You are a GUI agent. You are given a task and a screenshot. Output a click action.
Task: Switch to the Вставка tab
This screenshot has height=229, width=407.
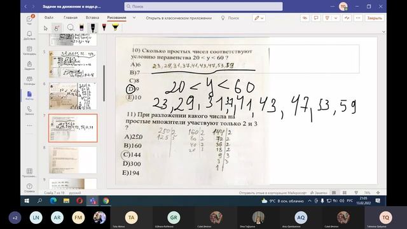click(92, 18)
